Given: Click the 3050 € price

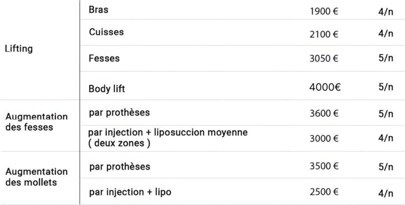Looking at the screenshot, I should (x=324, y=59).
